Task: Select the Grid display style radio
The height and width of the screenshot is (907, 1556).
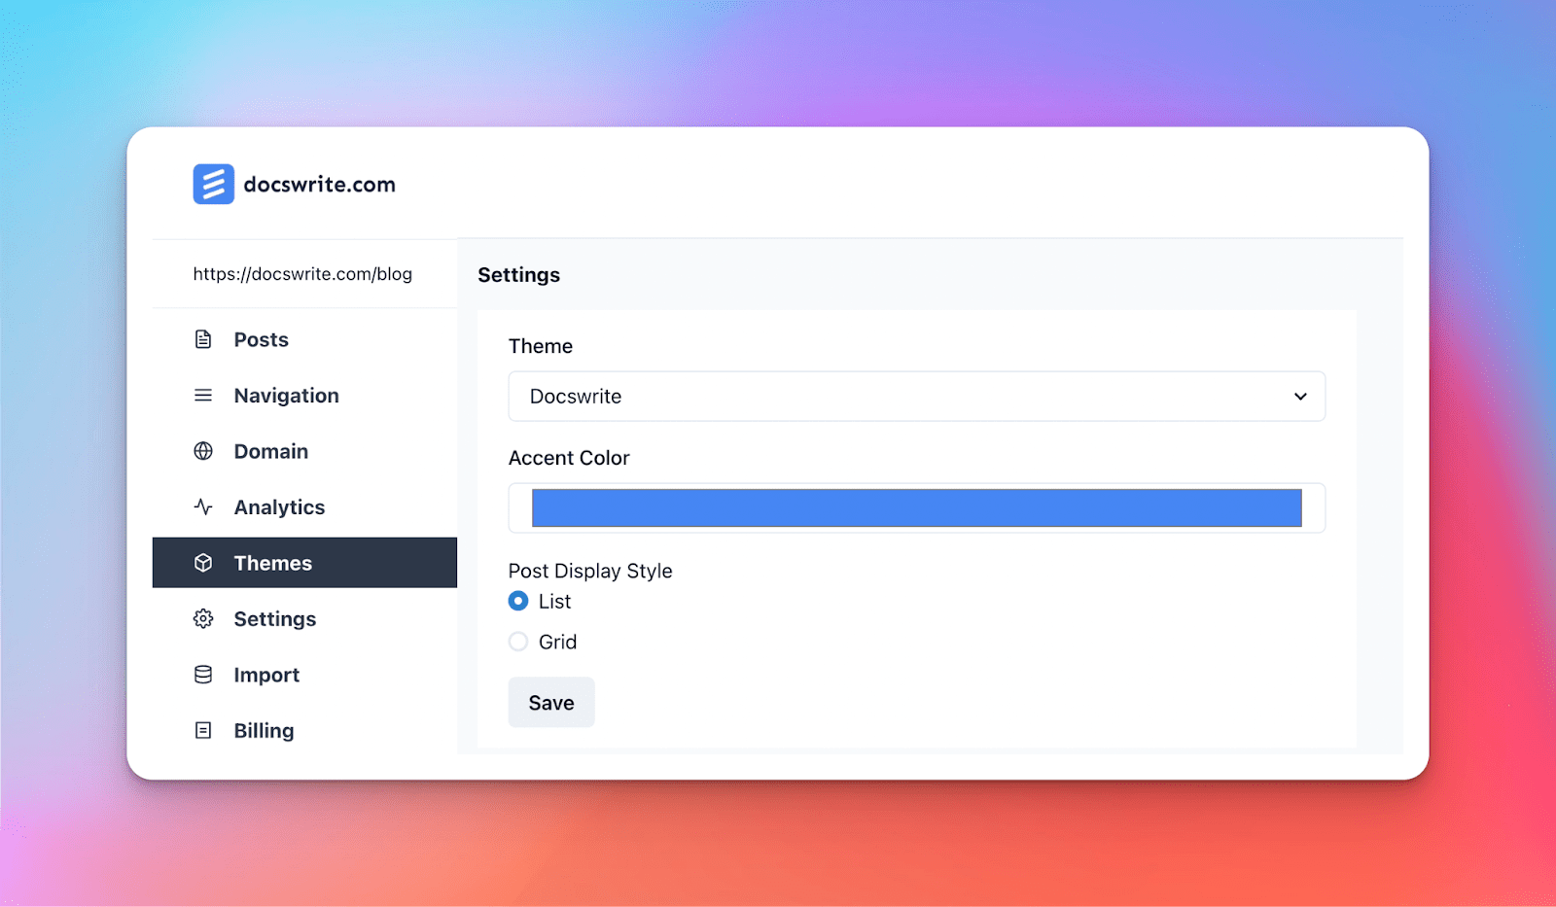Action: coord(518,642)
